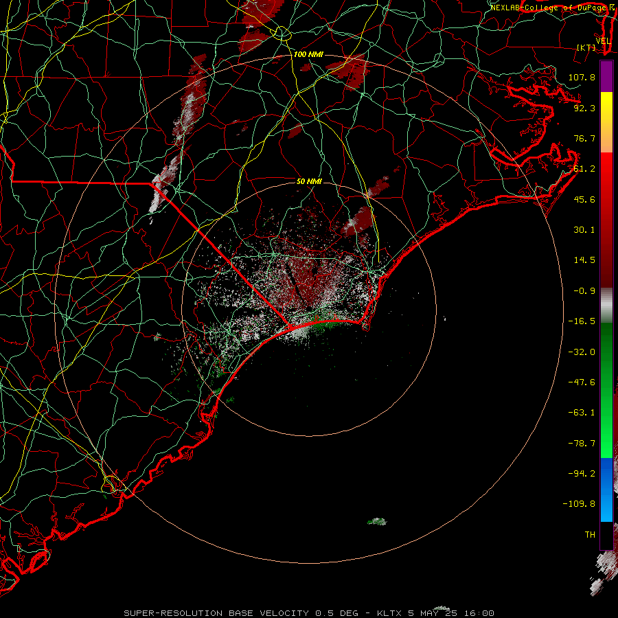Pick the blue segment of the velocity color bar

(x=606, y=490)
